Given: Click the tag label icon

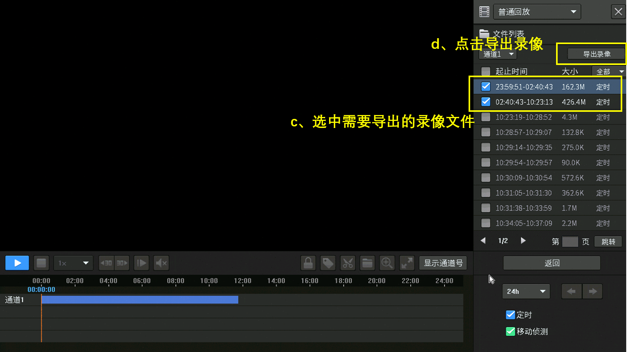Looking at the screenshot, I should point(328,263).
